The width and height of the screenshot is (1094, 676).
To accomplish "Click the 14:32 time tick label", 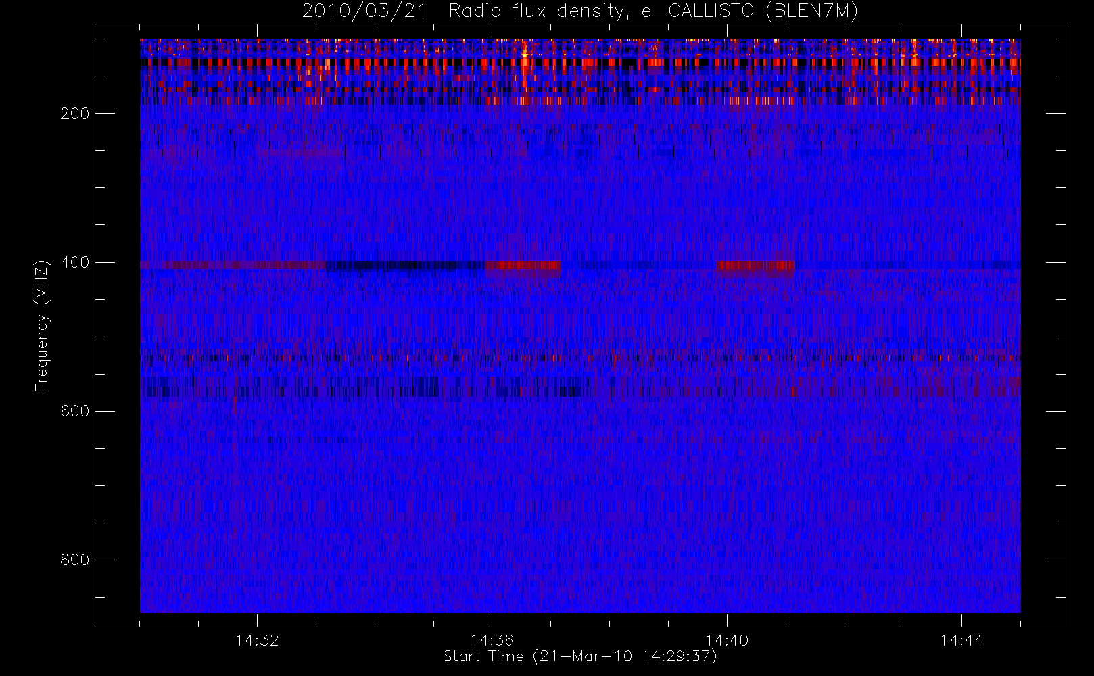I will click(257, 640).
